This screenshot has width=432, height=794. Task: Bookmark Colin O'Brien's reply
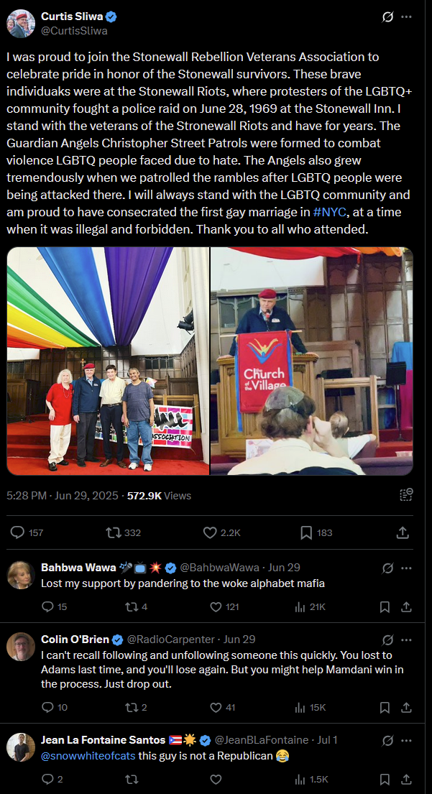pyautogui.click(x=385, y=707)
